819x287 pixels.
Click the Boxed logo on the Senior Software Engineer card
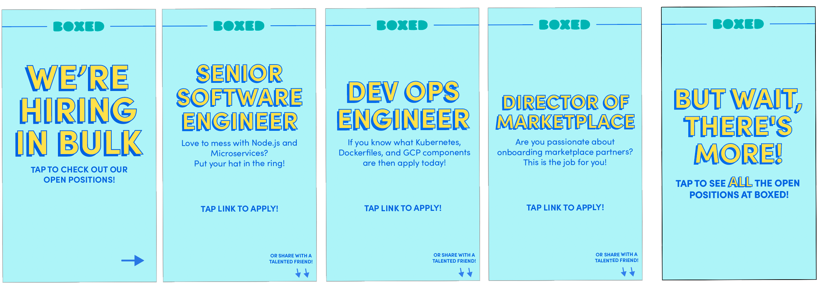point(239,26)
